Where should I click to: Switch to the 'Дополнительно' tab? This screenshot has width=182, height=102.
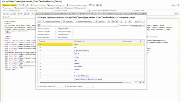pyautogui.click(x=19, y=8)
